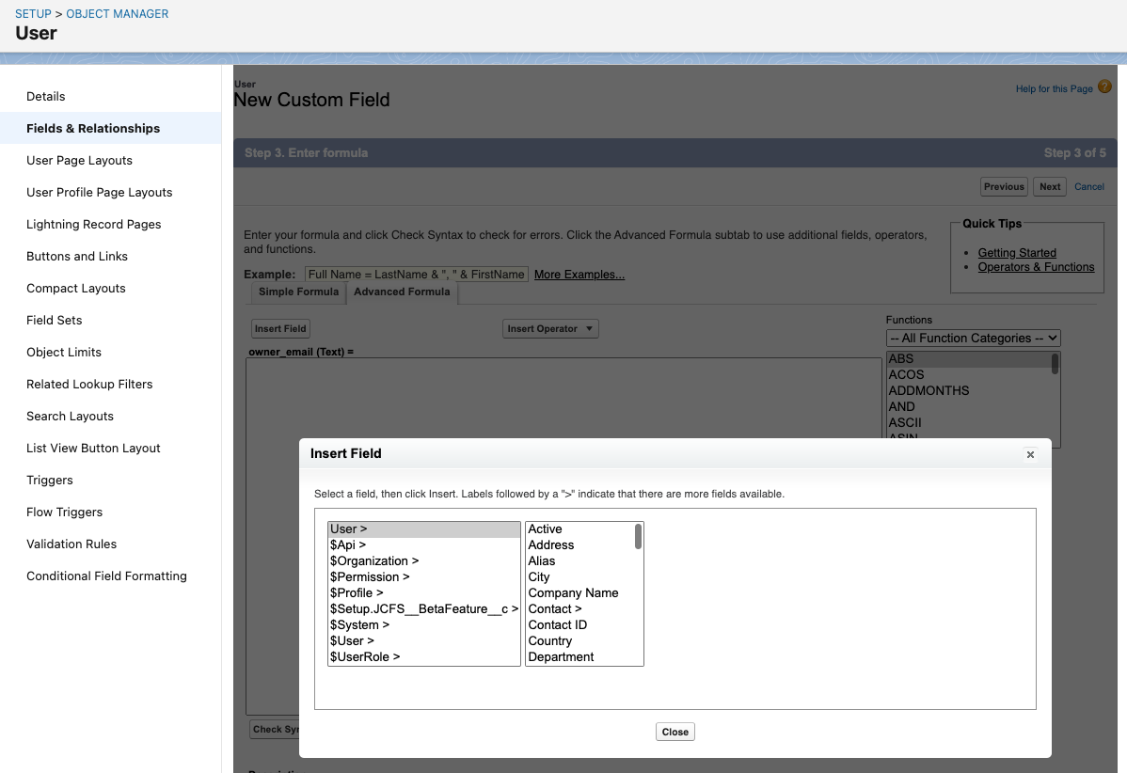Screen dimensions: 1127x773
Task: Open Help for this Page
Action: point(1054,87)
